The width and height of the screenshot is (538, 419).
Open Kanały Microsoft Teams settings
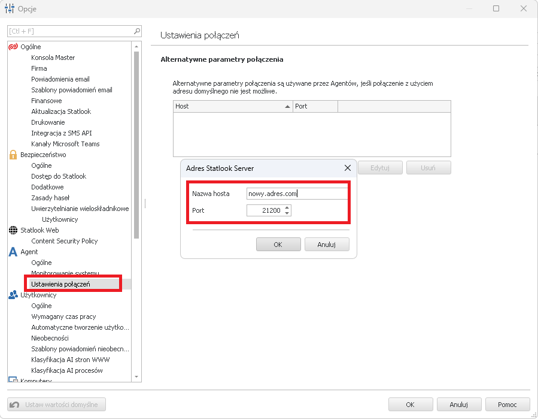[66, 144]
